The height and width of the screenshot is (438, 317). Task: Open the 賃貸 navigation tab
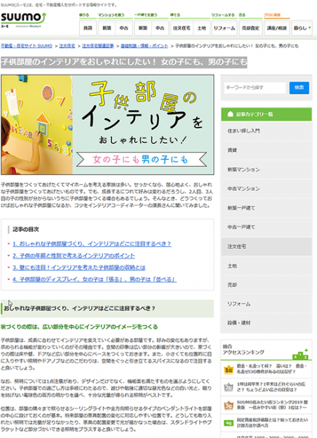88,28
